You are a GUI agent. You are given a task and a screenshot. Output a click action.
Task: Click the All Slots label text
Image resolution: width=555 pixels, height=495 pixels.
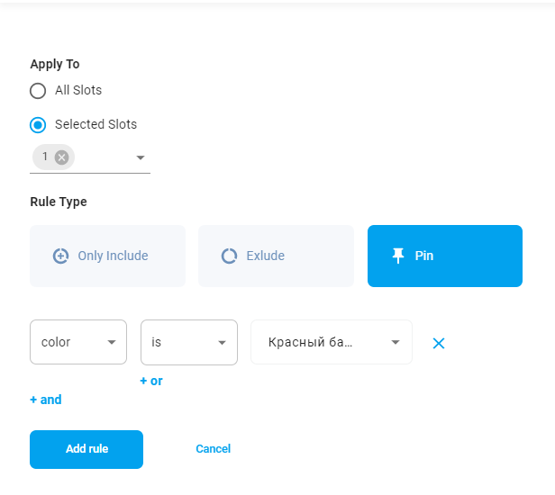tap(78, 90)
